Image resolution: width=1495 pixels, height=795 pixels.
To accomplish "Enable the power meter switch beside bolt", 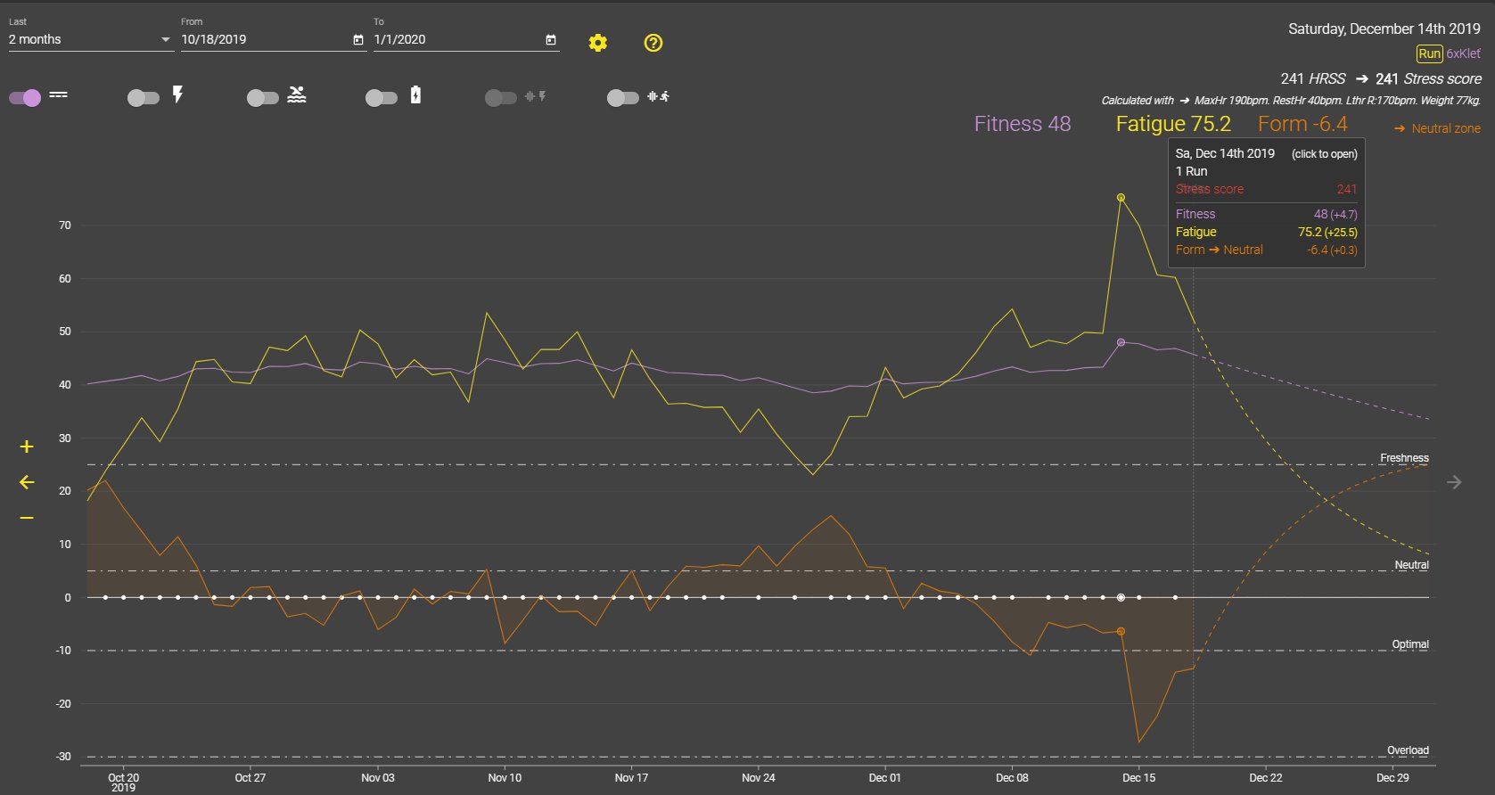I will click(x=144, y=97).
